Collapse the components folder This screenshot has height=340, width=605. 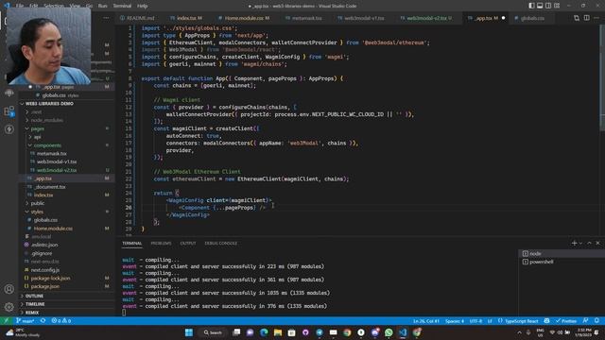(66, 145)
